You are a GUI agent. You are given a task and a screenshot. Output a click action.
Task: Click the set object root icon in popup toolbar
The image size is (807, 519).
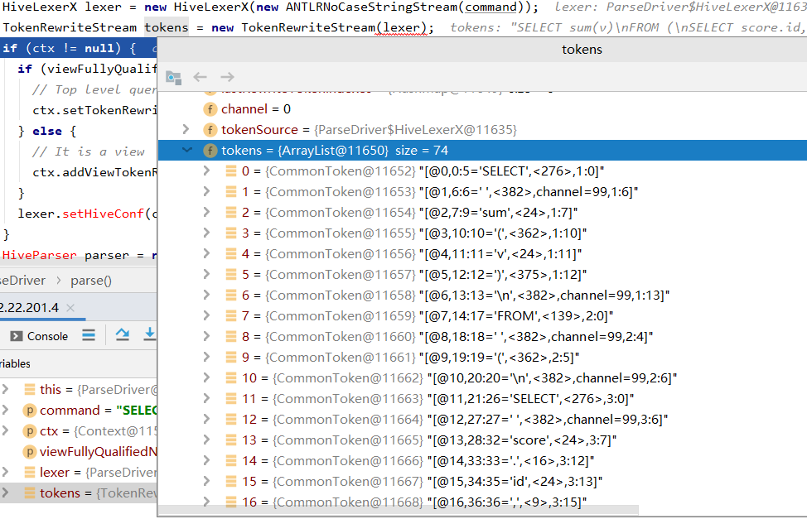(173, 77)
